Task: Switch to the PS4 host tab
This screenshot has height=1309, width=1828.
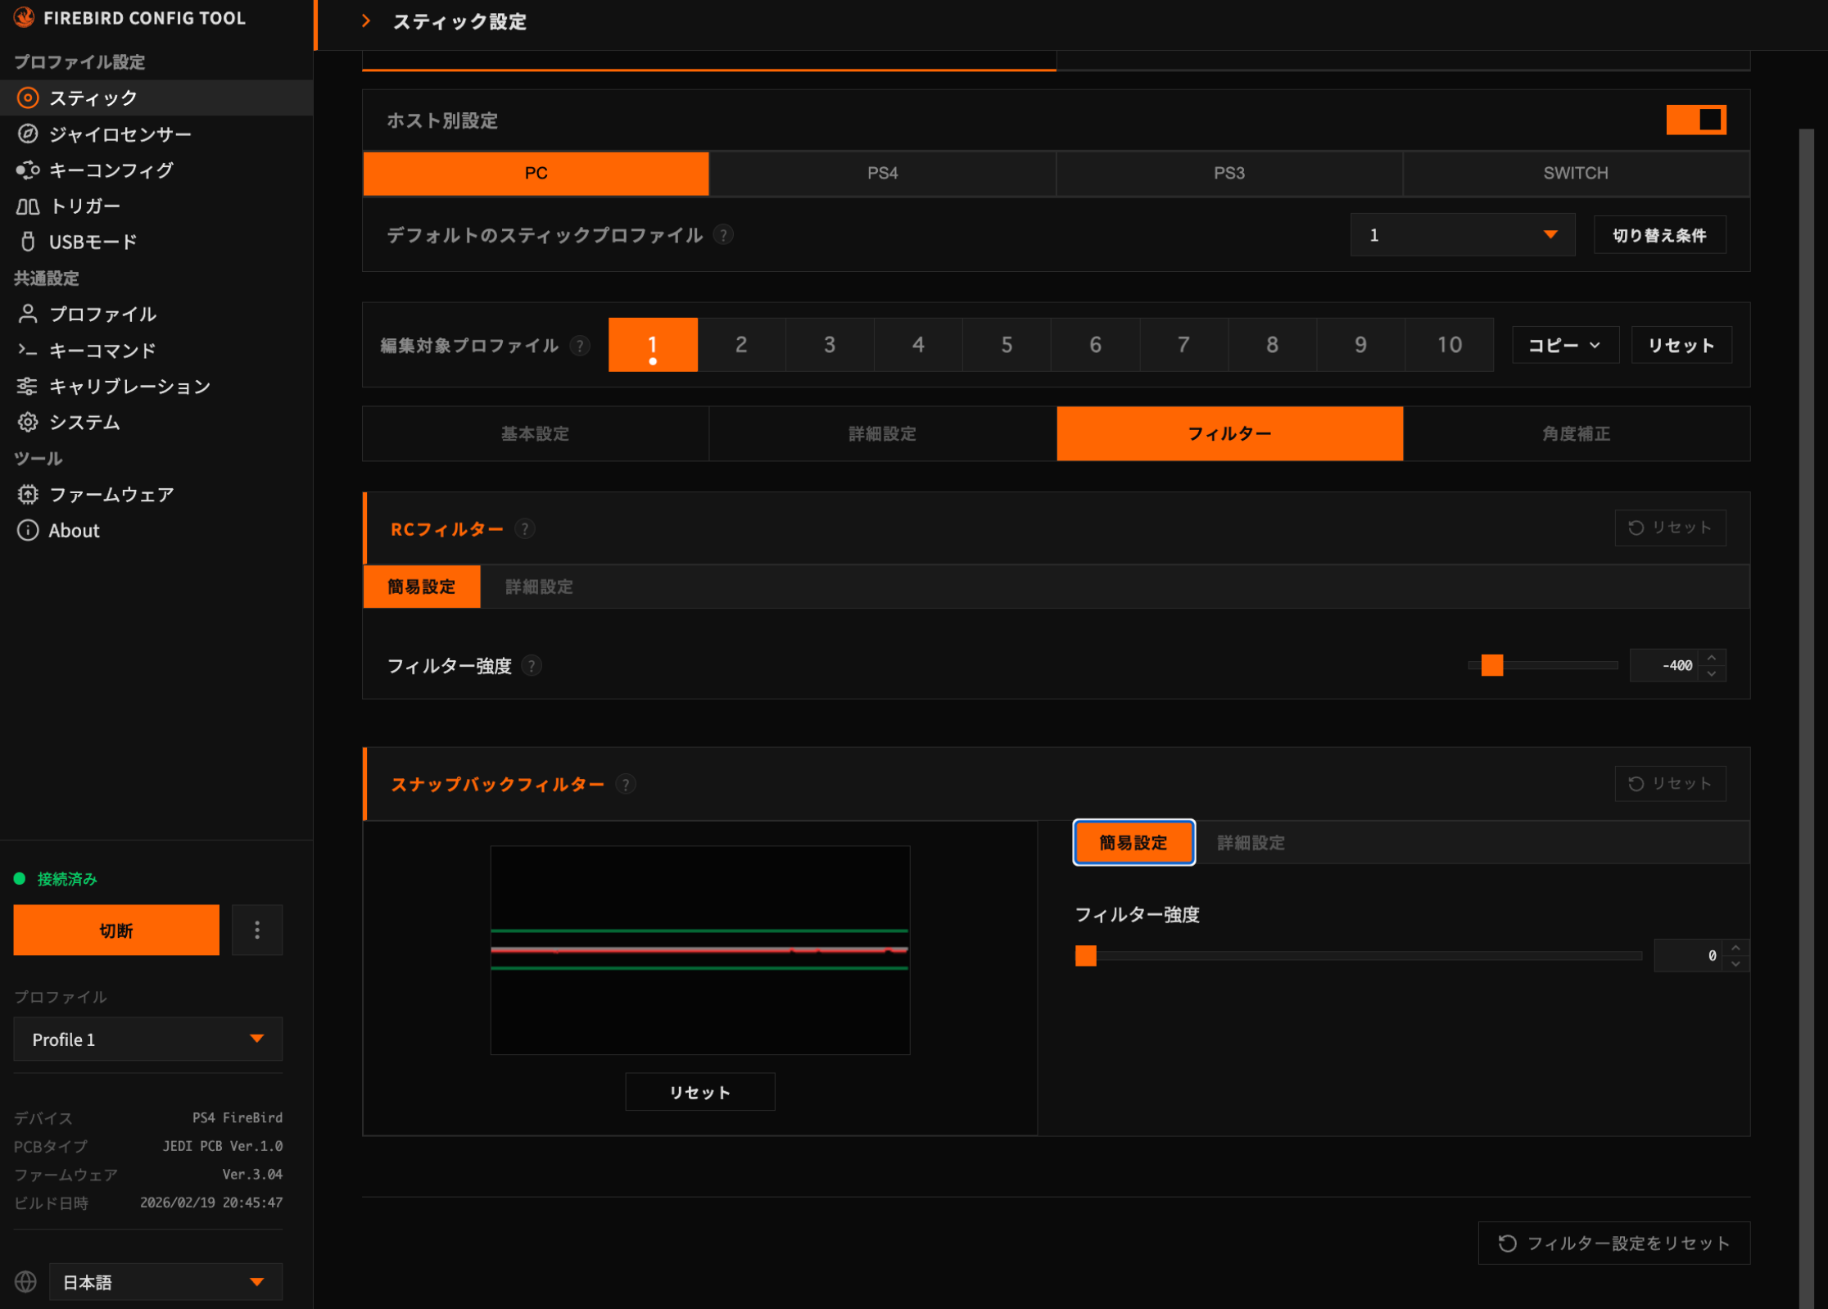Action: click(882, 173)
